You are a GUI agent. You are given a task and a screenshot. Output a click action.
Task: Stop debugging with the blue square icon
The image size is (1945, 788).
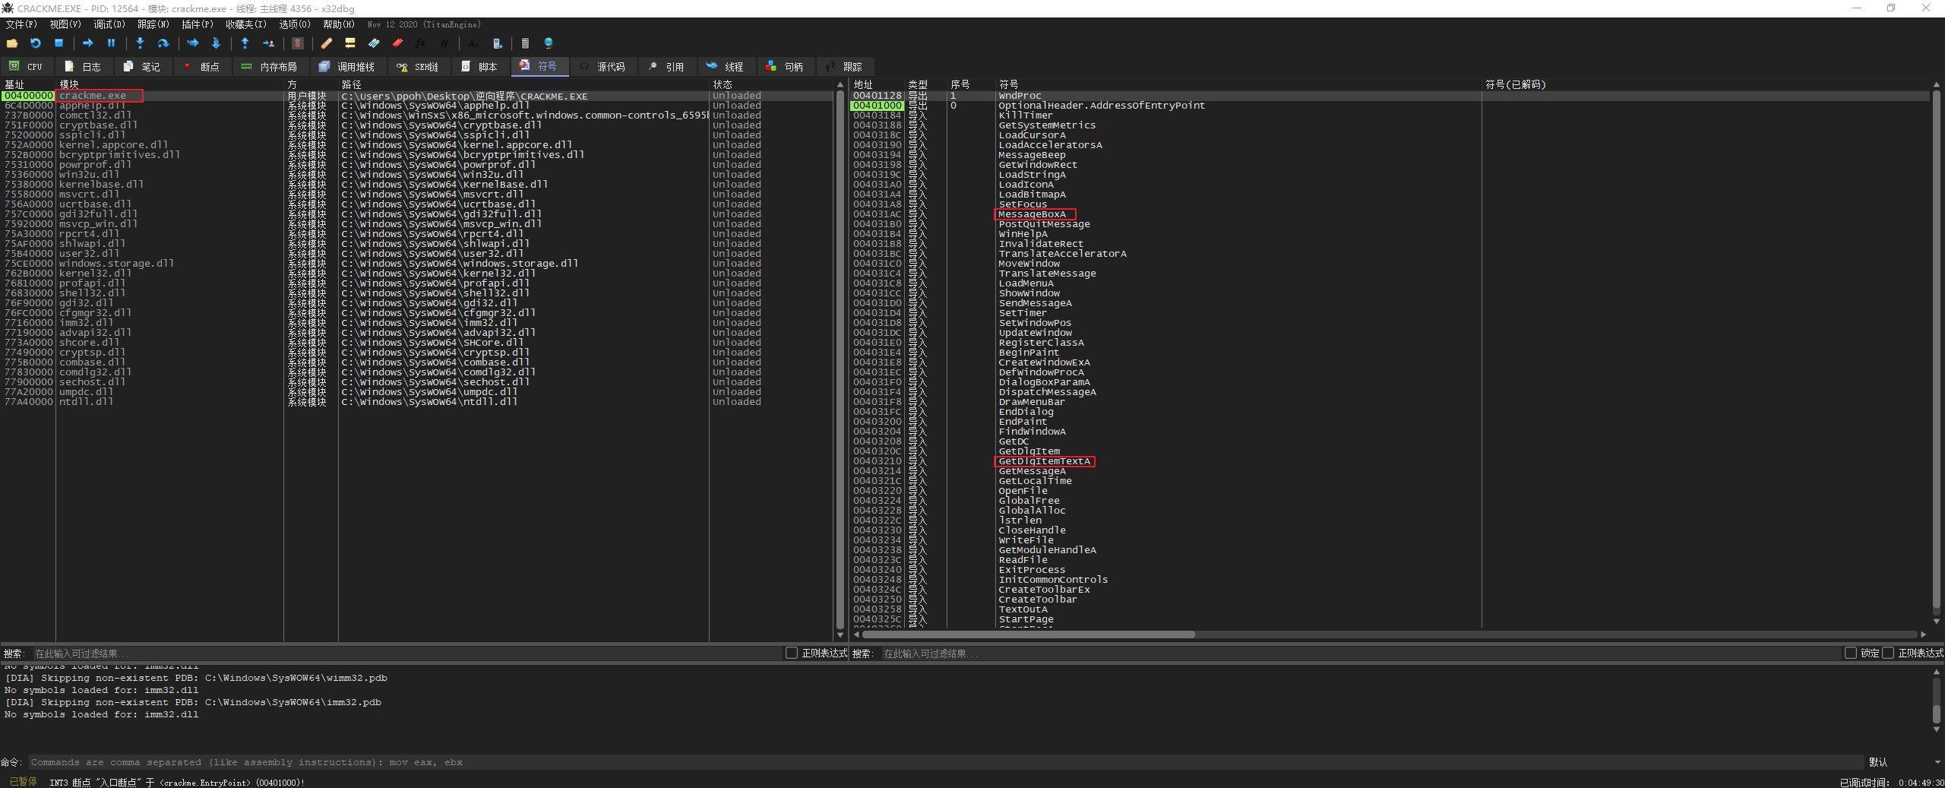point(59,43)
